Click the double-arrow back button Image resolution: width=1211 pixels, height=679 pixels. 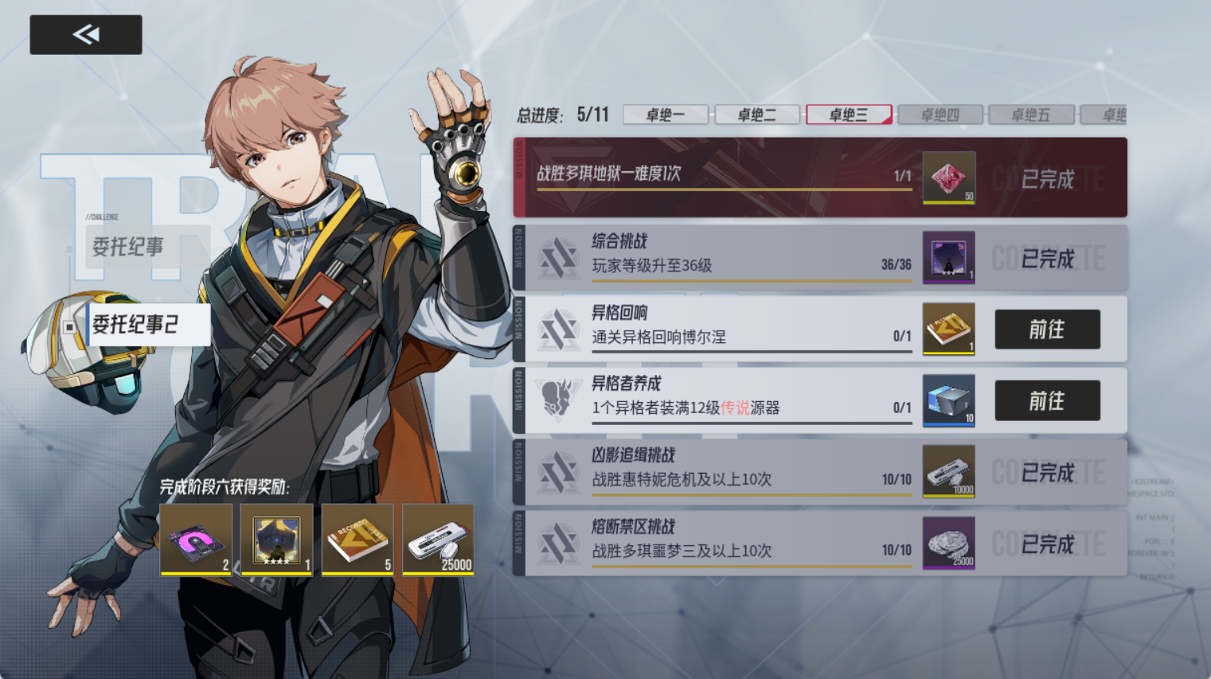(x=86, y=34)
